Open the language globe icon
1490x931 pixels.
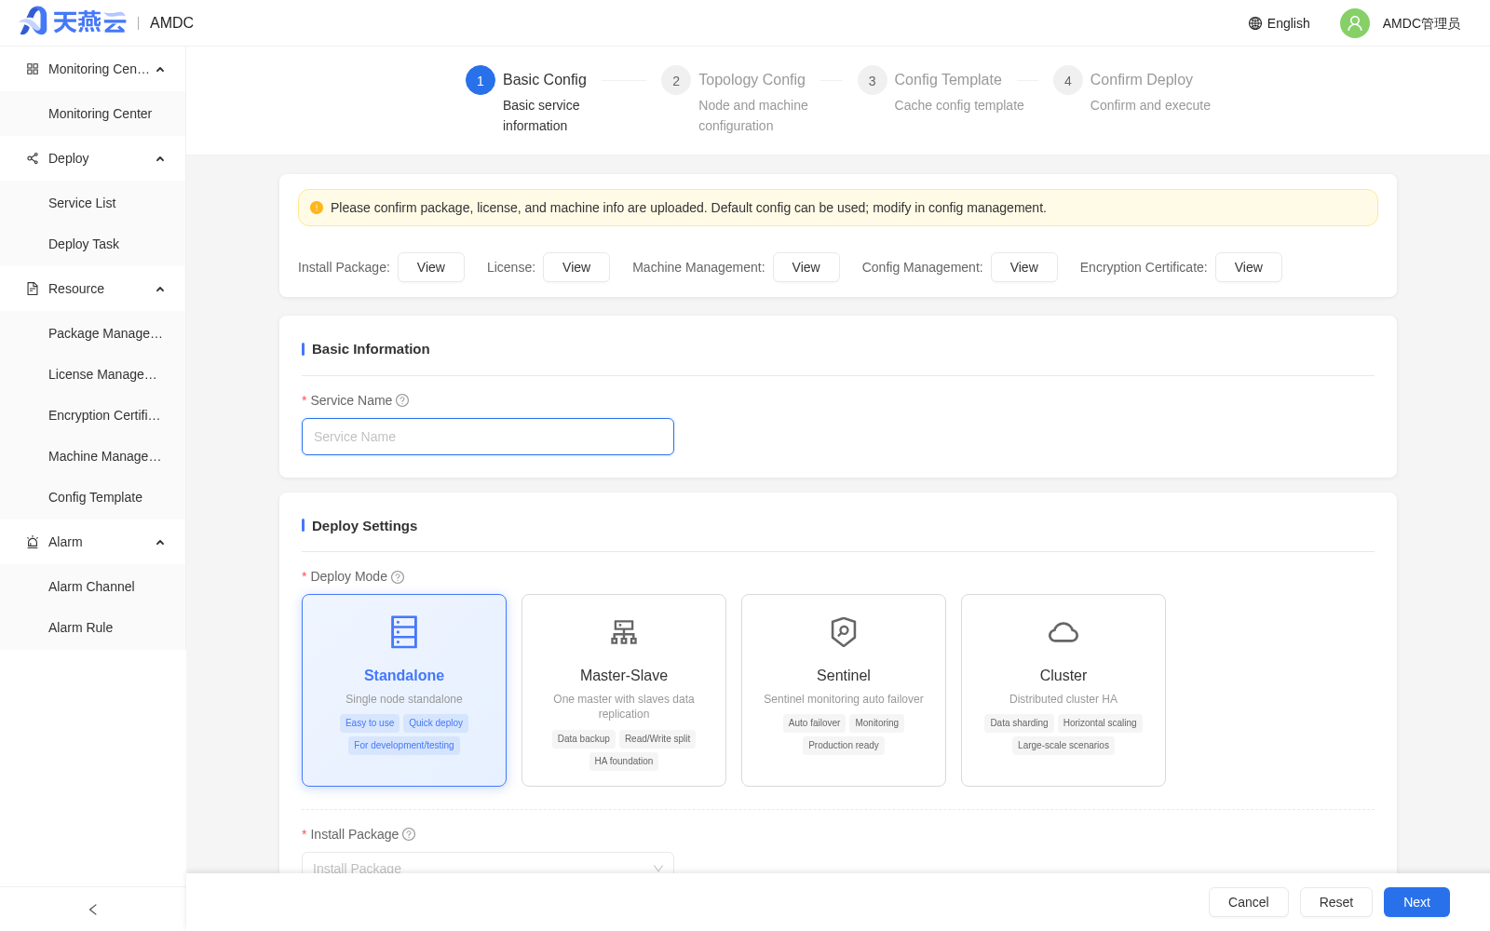tap(1255, 23)
